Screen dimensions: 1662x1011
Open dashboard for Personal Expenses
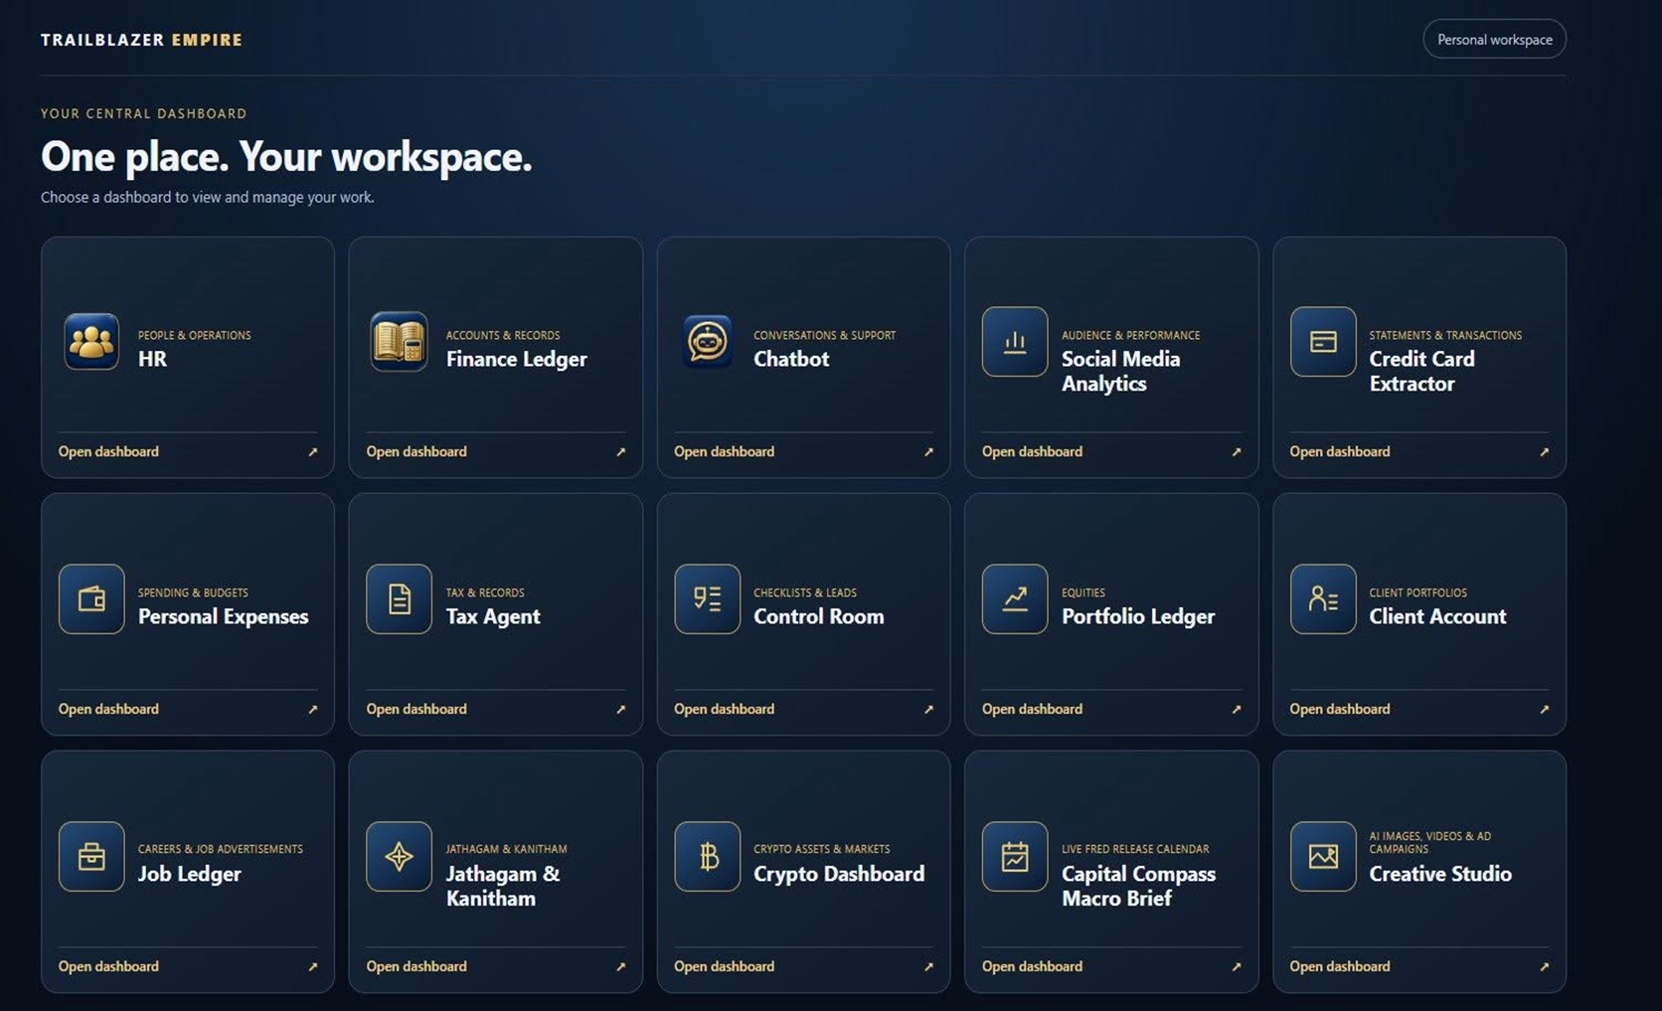[108, 709]
